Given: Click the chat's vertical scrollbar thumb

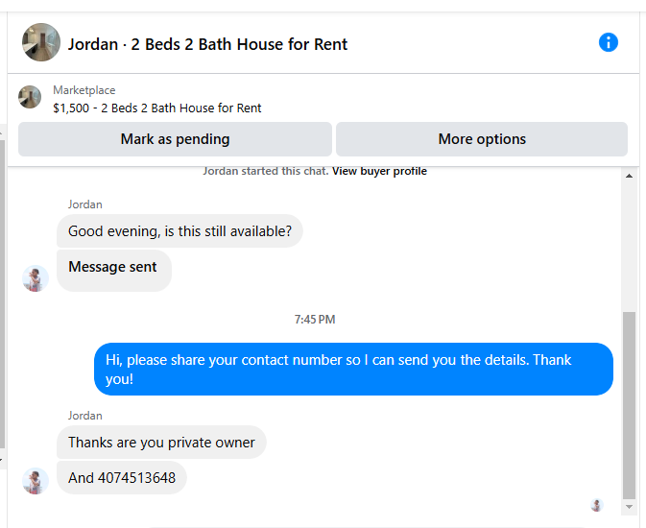Looking at the screenshot, I should pos(629,405).
